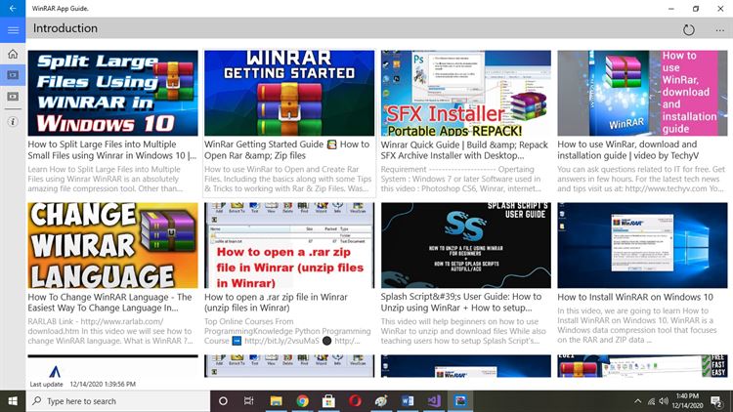The height and width of the screenshot is (412, 733).
Task: Open Cortana circle on the taskbar
Action: pos(223,401)
